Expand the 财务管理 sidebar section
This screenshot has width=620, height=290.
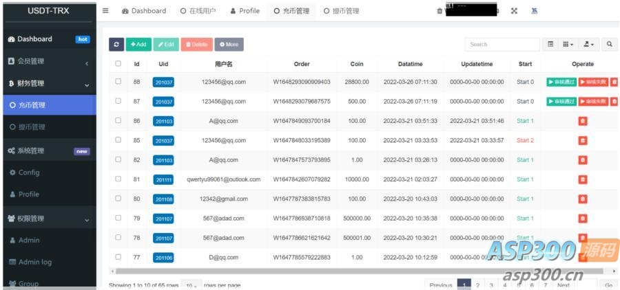pyautogui.click(x=48, y=84)
